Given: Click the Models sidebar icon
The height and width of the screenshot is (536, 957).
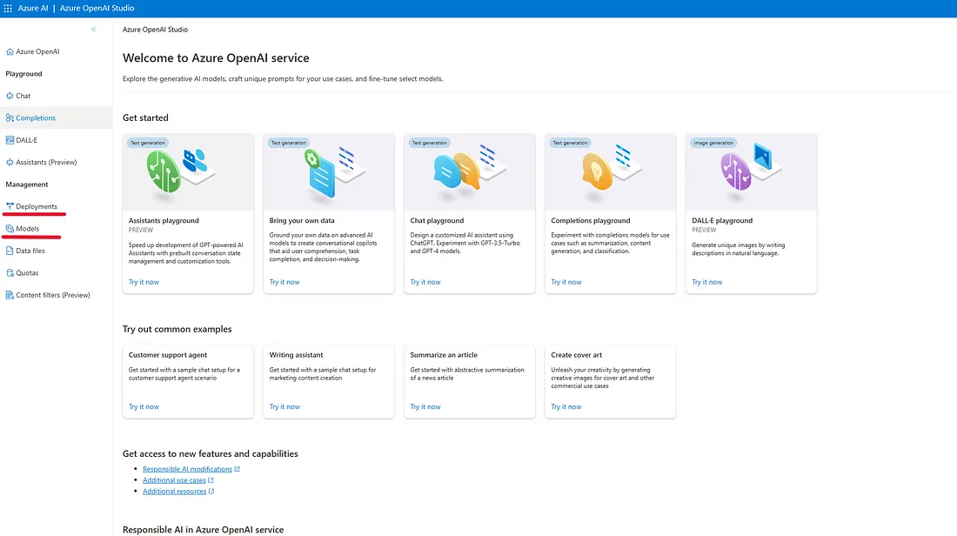Looking at the screenshot, I should (x=10, y=228).
